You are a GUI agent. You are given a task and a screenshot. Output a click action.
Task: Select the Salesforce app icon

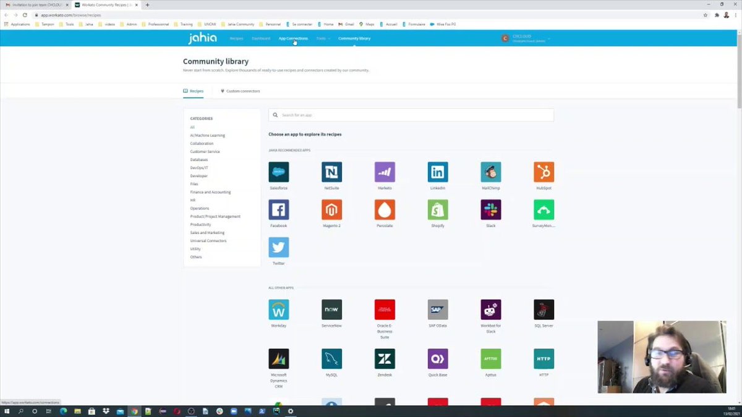click(x=278, y=172)
